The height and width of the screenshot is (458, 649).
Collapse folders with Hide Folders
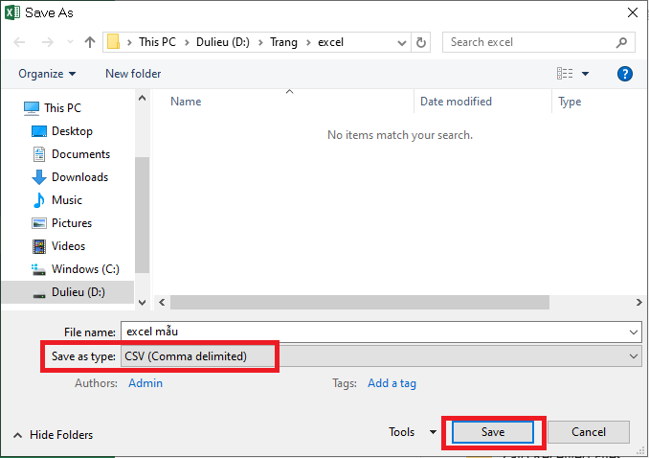(x=53, y=435)
